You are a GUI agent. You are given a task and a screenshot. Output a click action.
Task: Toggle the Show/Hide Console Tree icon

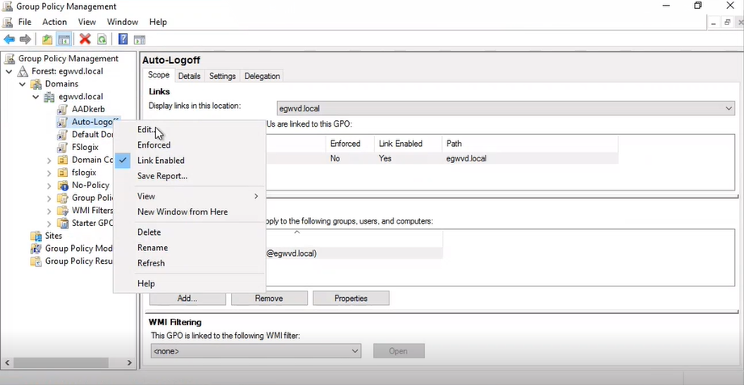pos(64,40)
